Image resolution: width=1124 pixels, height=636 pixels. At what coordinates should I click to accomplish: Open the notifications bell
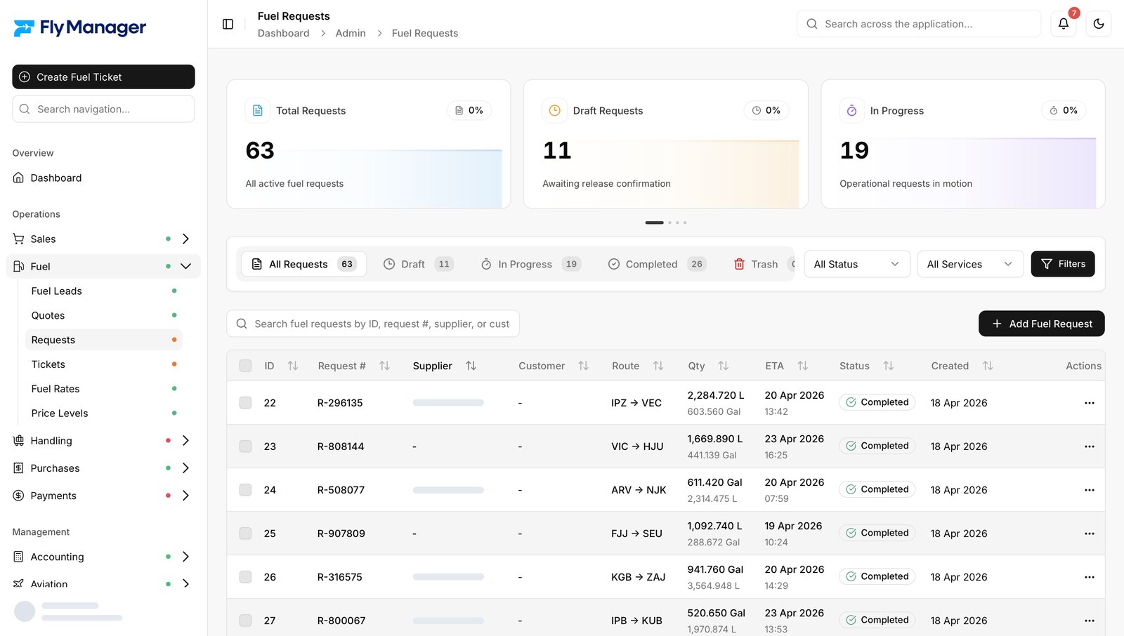pos(1064,24)
